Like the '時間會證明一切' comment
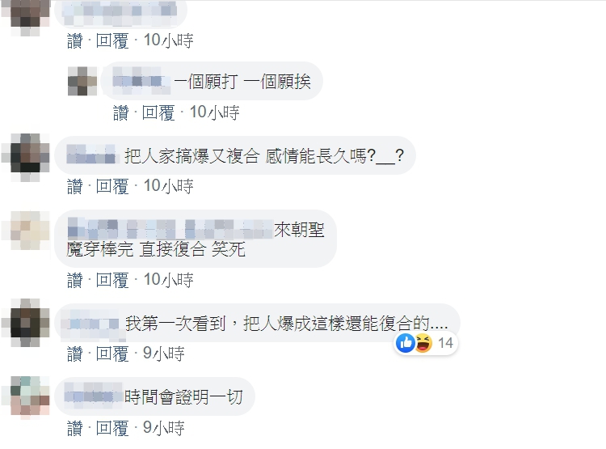 pos(75,428)
